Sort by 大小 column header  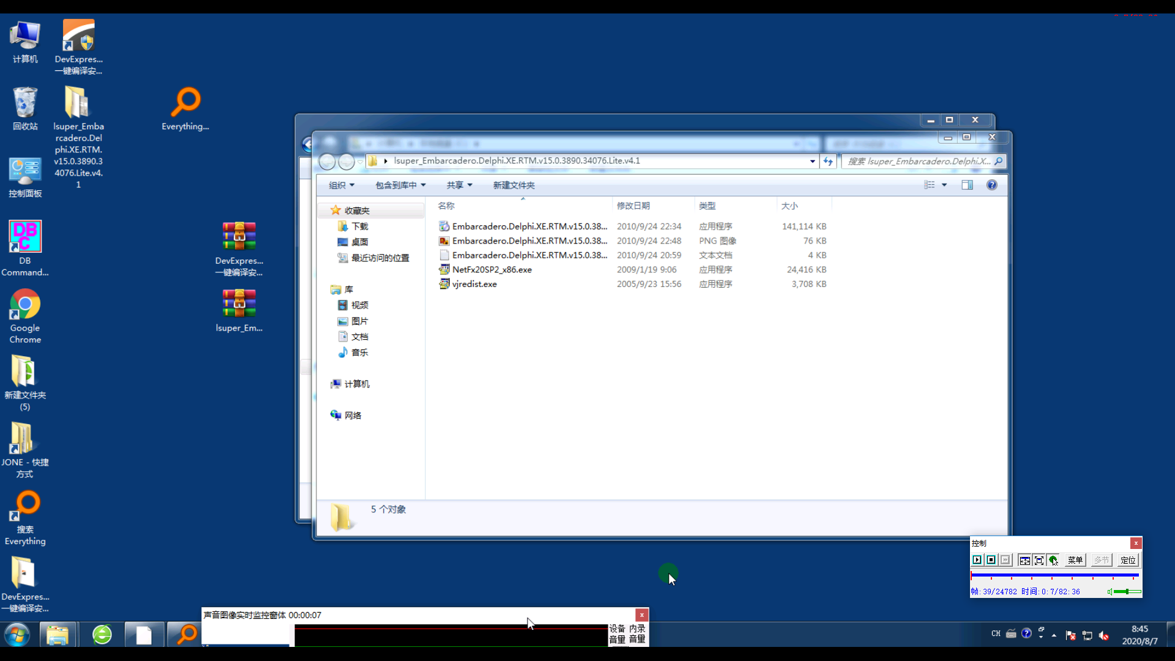(804, 206)
